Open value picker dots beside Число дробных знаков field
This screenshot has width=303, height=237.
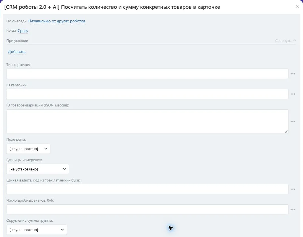(x=293, y=210)
